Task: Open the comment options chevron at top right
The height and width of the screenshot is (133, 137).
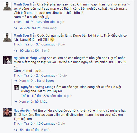Action: 129,4
